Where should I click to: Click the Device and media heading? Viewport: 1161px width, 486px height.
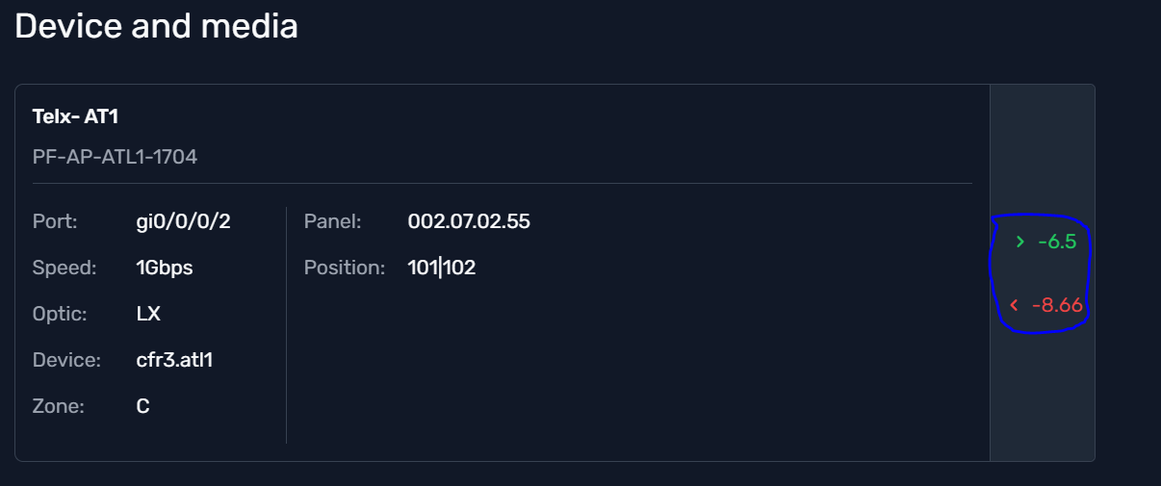tap(156, 26)
